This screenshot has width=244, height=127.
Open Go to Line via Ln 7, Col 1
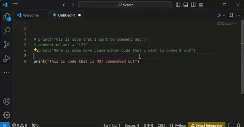pyautogui.click(x=112, y=125)
